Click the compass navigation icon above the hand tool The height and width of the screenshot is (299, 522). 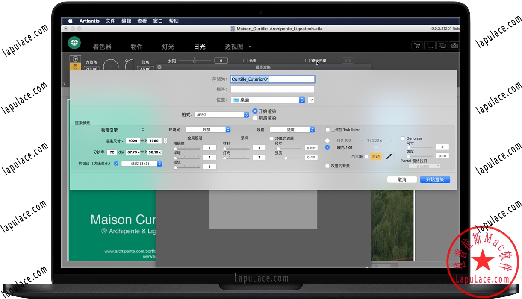point(75,59)
